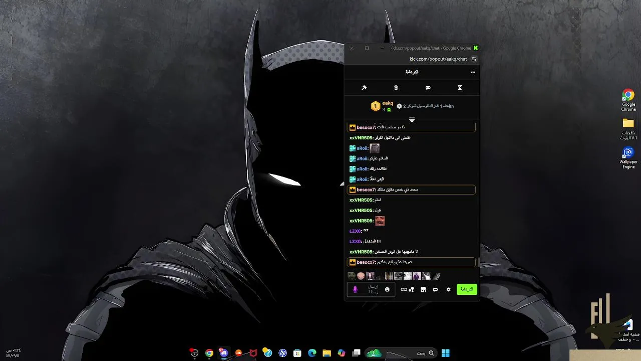Open the OBS Studio taskbar icon
The height and width of the screenshot is (361, 641).
(x=194, y=353)
